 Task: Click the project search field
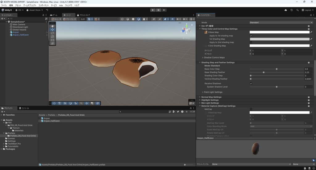point(143,112)
